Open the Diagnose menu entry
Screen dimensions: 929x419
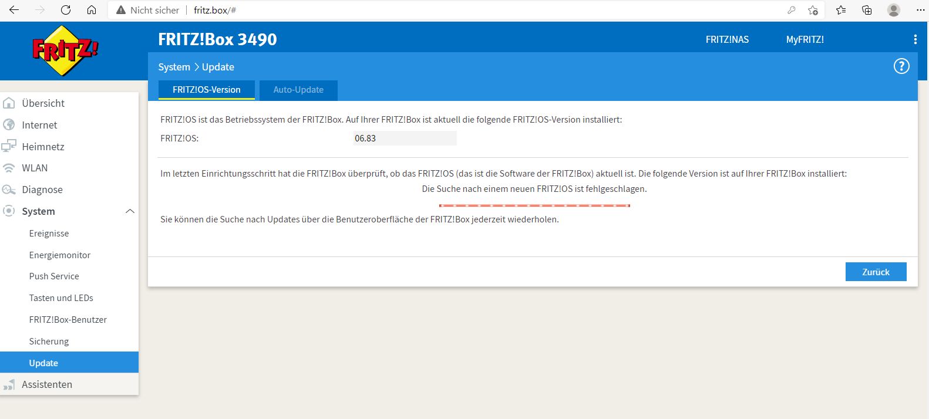tap(42, 190)
